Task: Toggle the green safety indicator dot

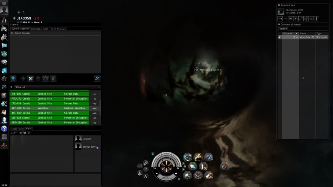Action: click(x=153, y=154)
